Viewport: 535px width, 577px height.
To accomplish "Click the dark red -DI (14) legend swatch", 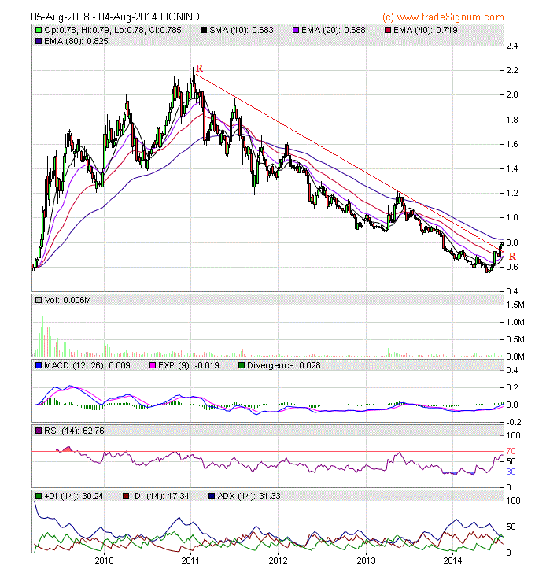I will [126, 497].
